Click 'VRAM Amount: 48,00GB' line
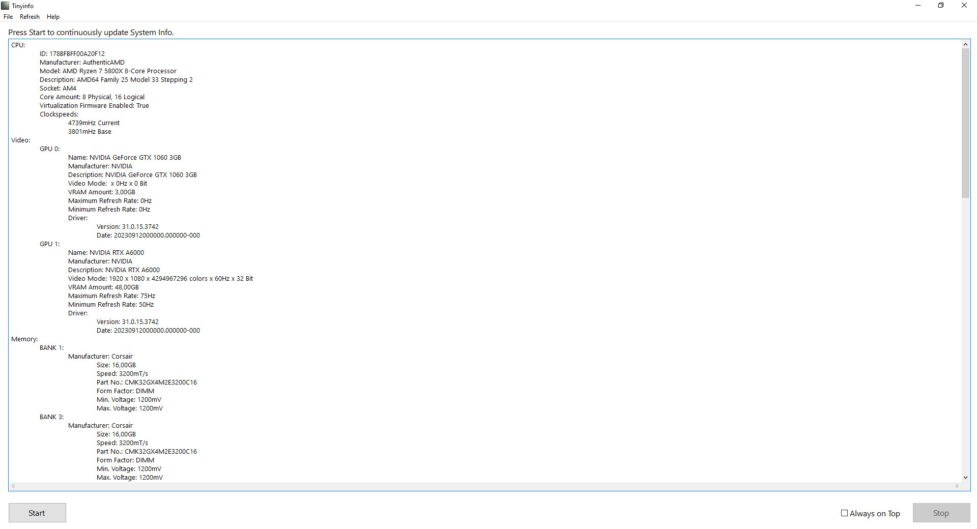977x529 pixels. click(103, 287)
